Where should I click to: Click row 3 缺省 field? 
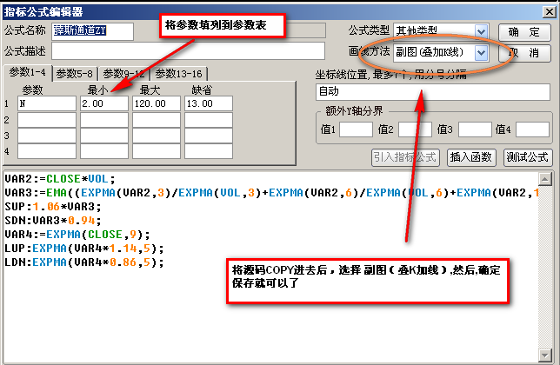tap(209, 136)
